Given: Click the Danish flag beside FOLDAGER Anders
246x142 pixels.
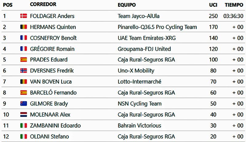Looking at the screenshot, I should point(24,16).
